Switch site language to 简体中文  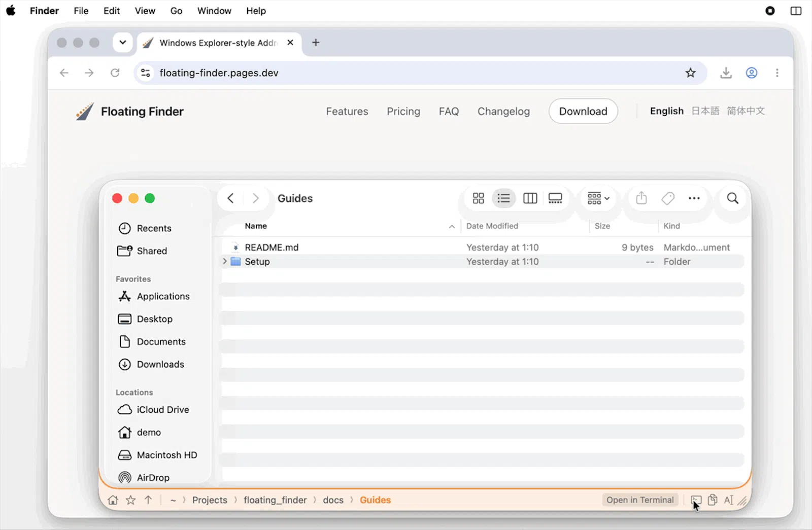746,111
